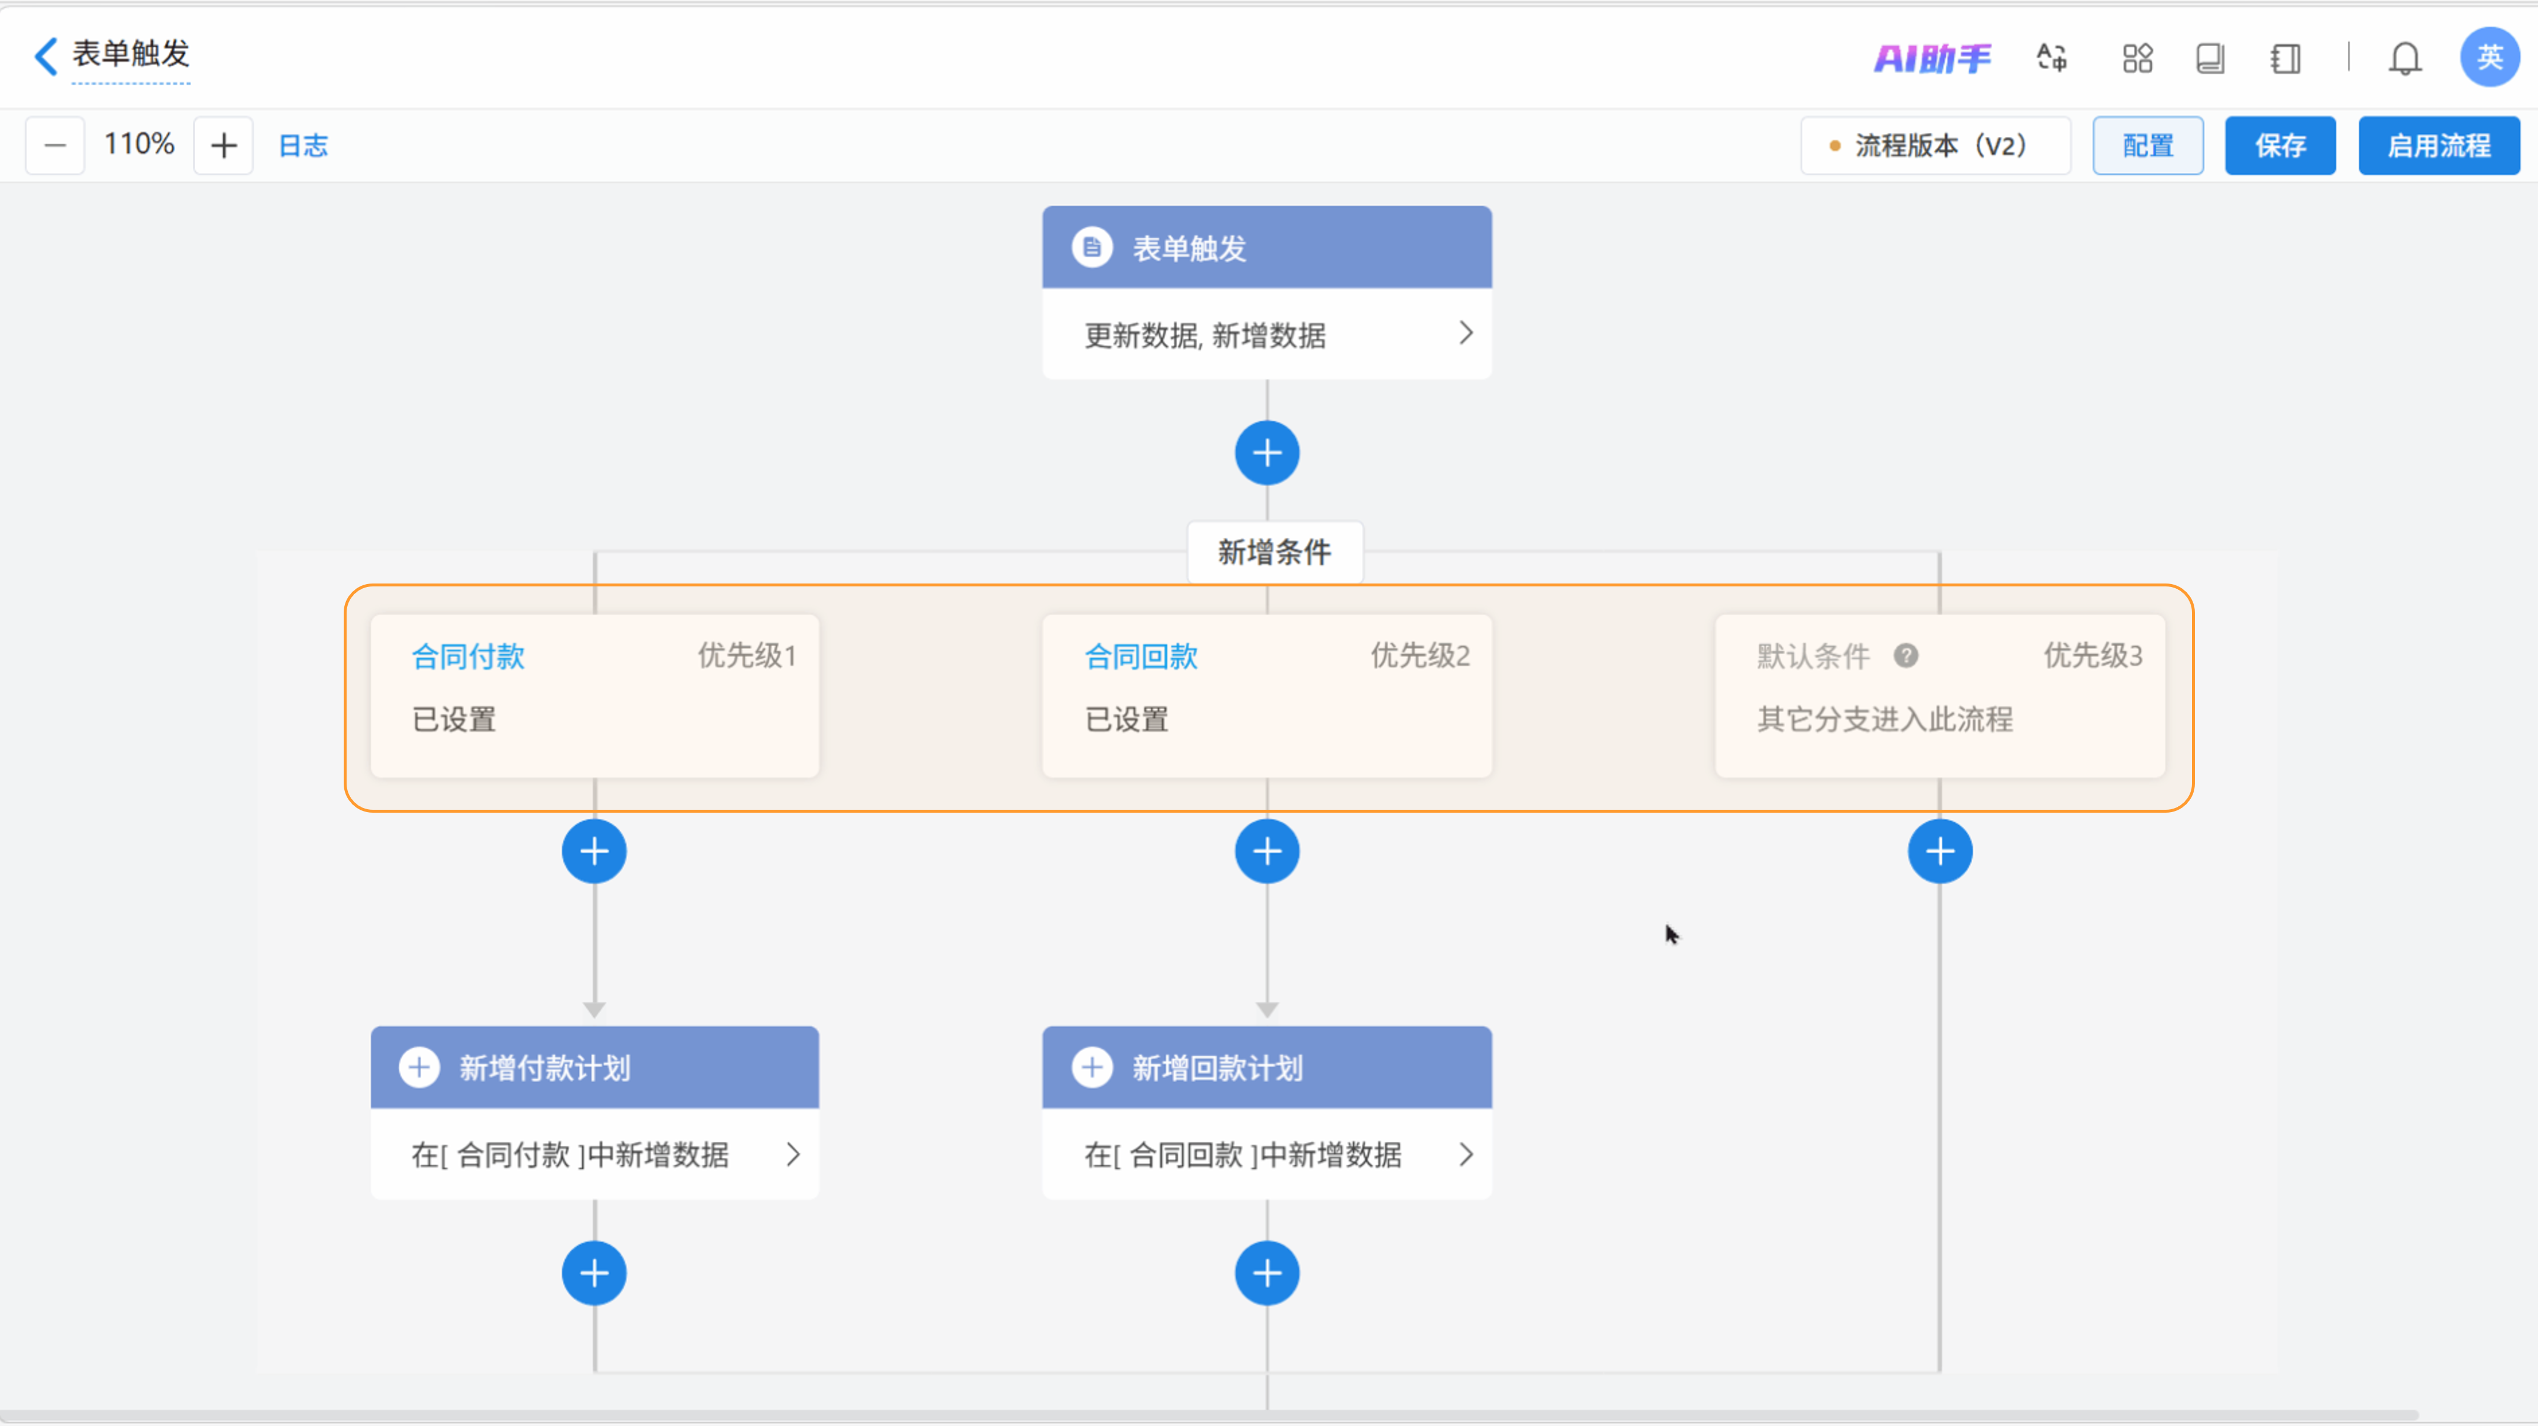The image size is (2538, 1426).
Task: Click the language translate icon
Action: click(2052, 58)
